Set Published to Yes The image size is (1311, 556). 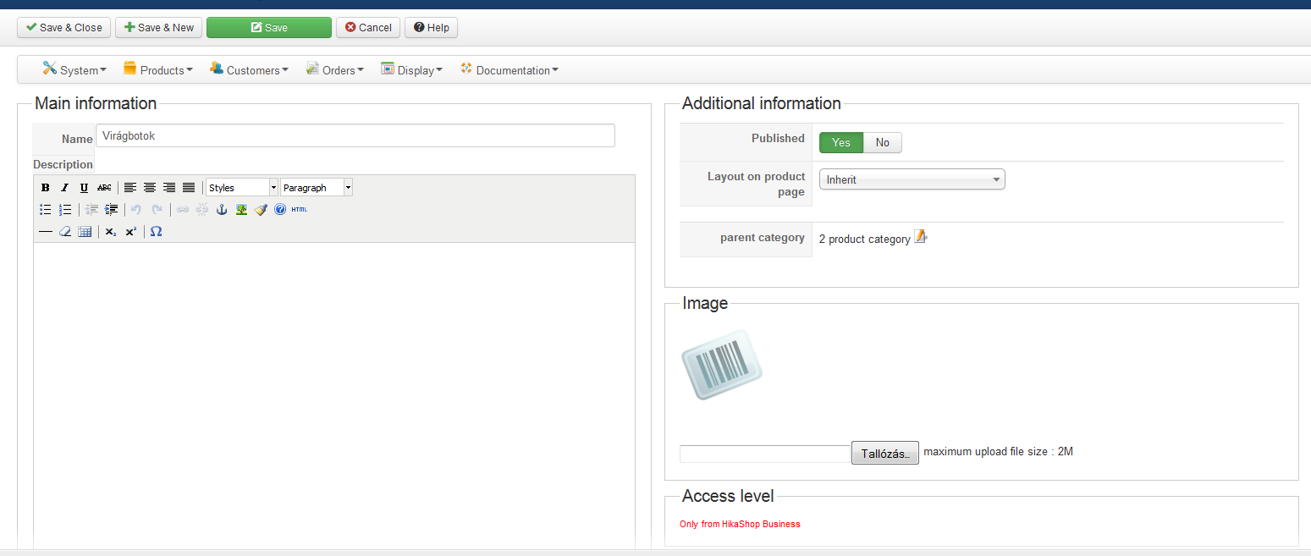(840, 143)
